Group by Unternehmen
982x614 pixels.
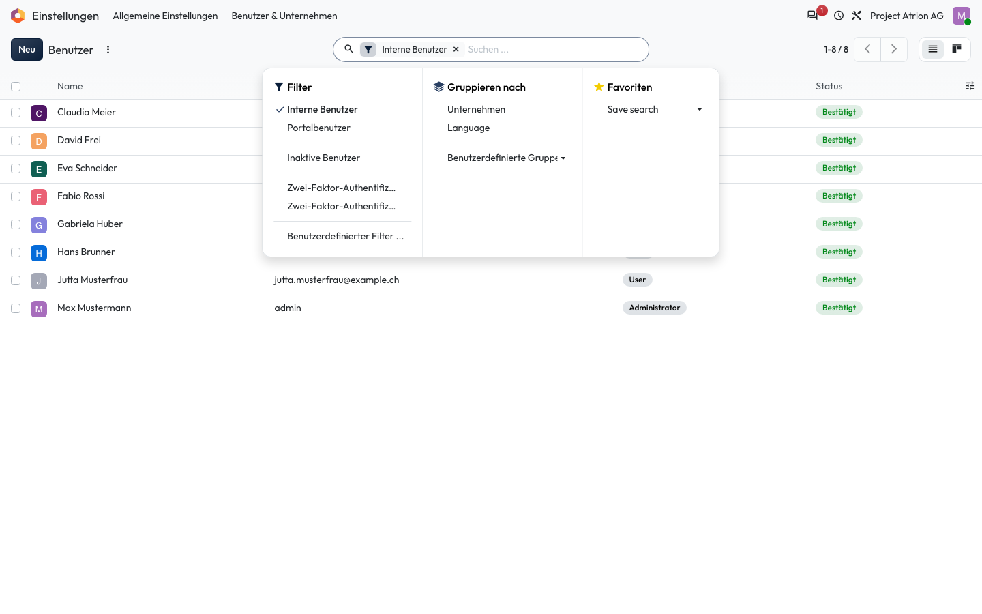476,109
